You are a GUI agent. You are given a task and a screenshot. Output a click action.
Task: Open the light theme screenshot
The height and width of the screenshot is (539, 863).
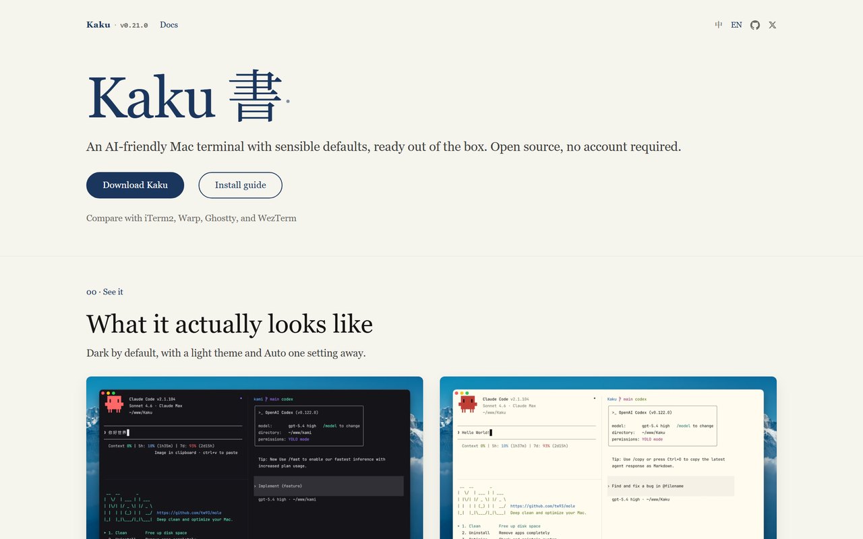[608, 457]
